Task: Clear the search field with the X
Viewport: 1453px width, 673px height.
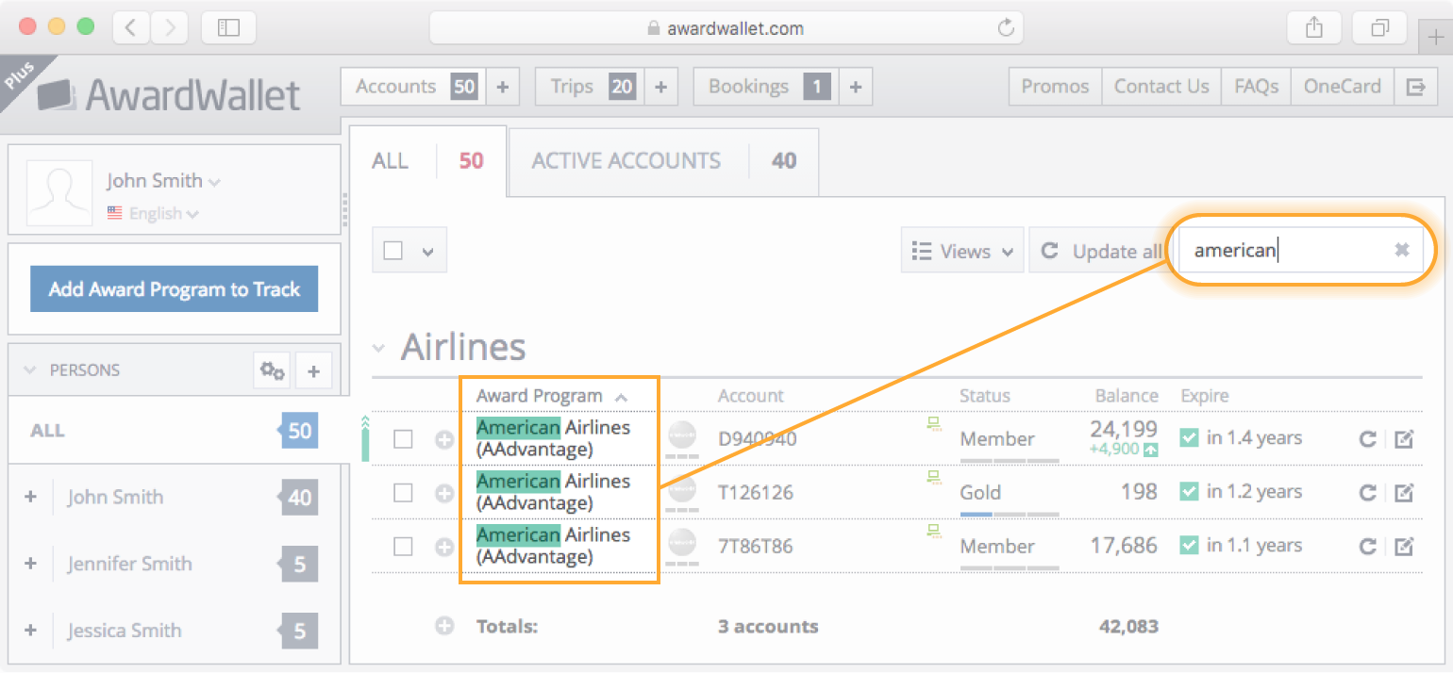Action: coord(1402,250)
